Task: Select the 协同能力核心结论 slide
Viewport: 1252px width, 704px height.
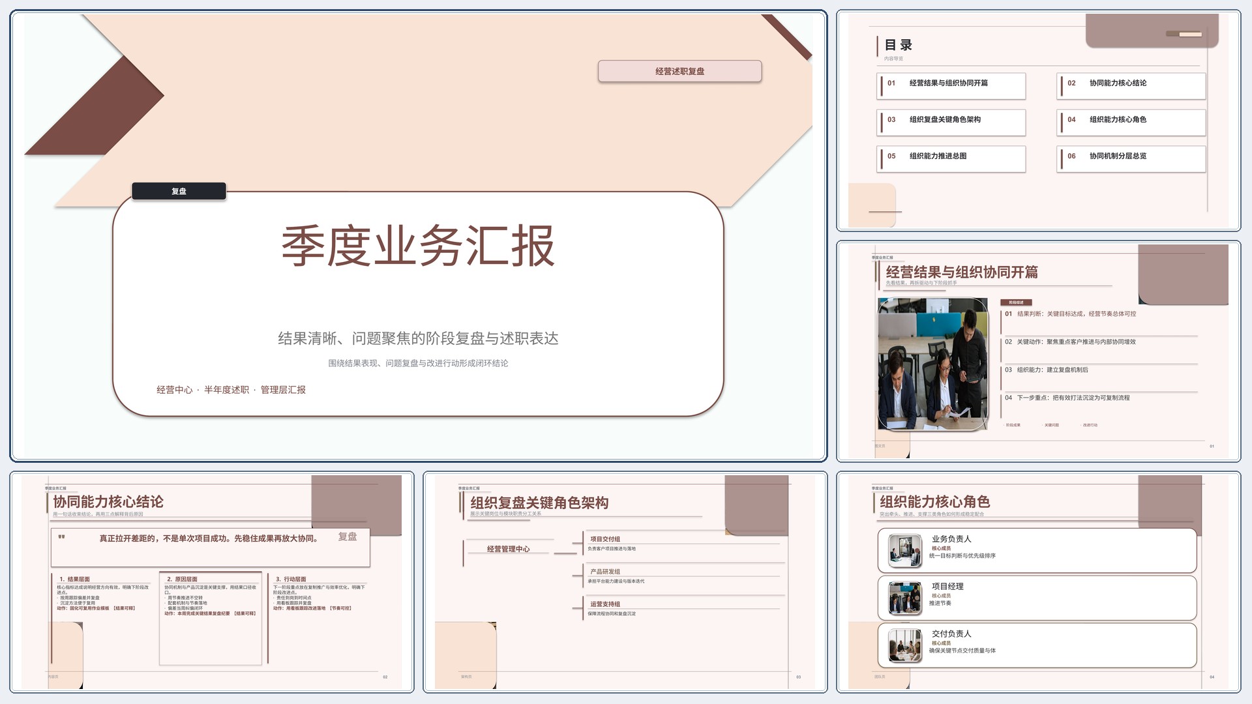Action: 212,581
